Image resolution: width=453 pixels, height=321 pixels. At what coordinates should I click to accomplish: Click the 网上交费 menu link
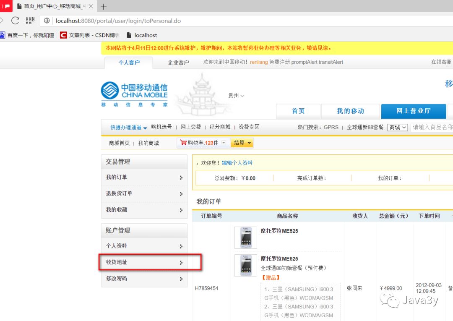click(191, 127)
